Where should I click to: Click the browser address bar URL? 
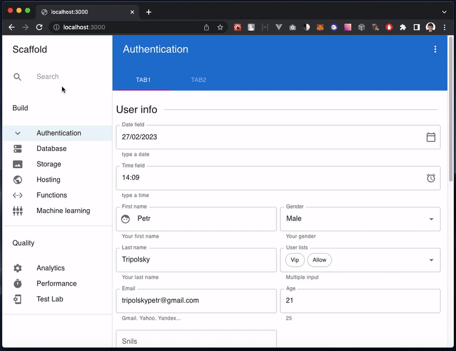(84, 27)
